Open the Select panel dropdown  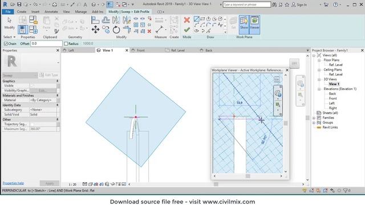(x=9, y=37)
